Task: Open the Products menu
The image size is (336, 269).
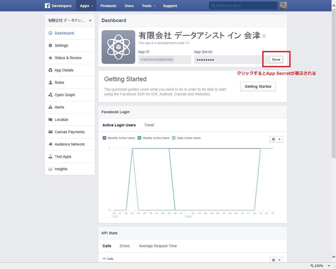Action: (x=108, y=6)
